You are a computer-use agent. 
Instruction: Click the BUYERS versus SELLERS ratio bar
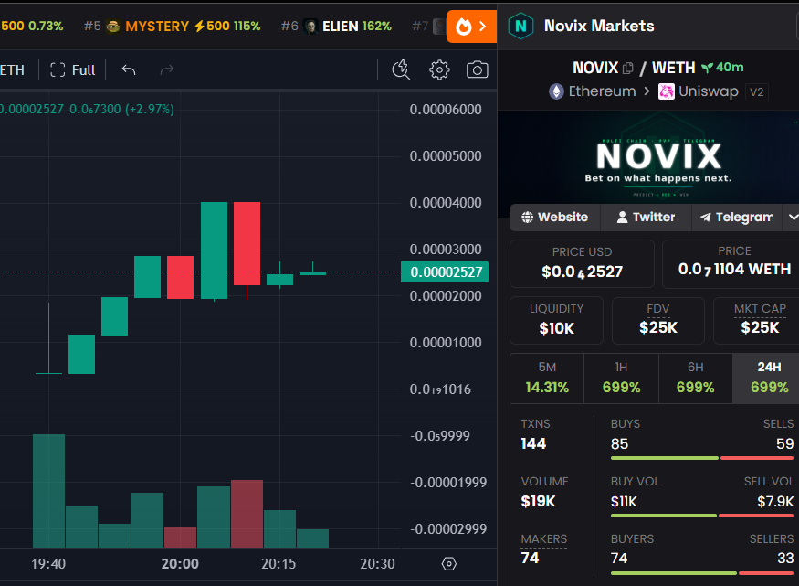point(702,573)
